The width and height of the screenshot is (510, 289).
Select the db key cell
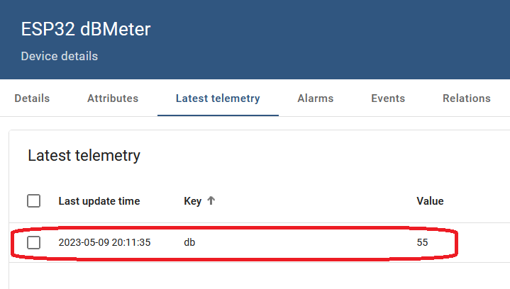click(189, 242)
